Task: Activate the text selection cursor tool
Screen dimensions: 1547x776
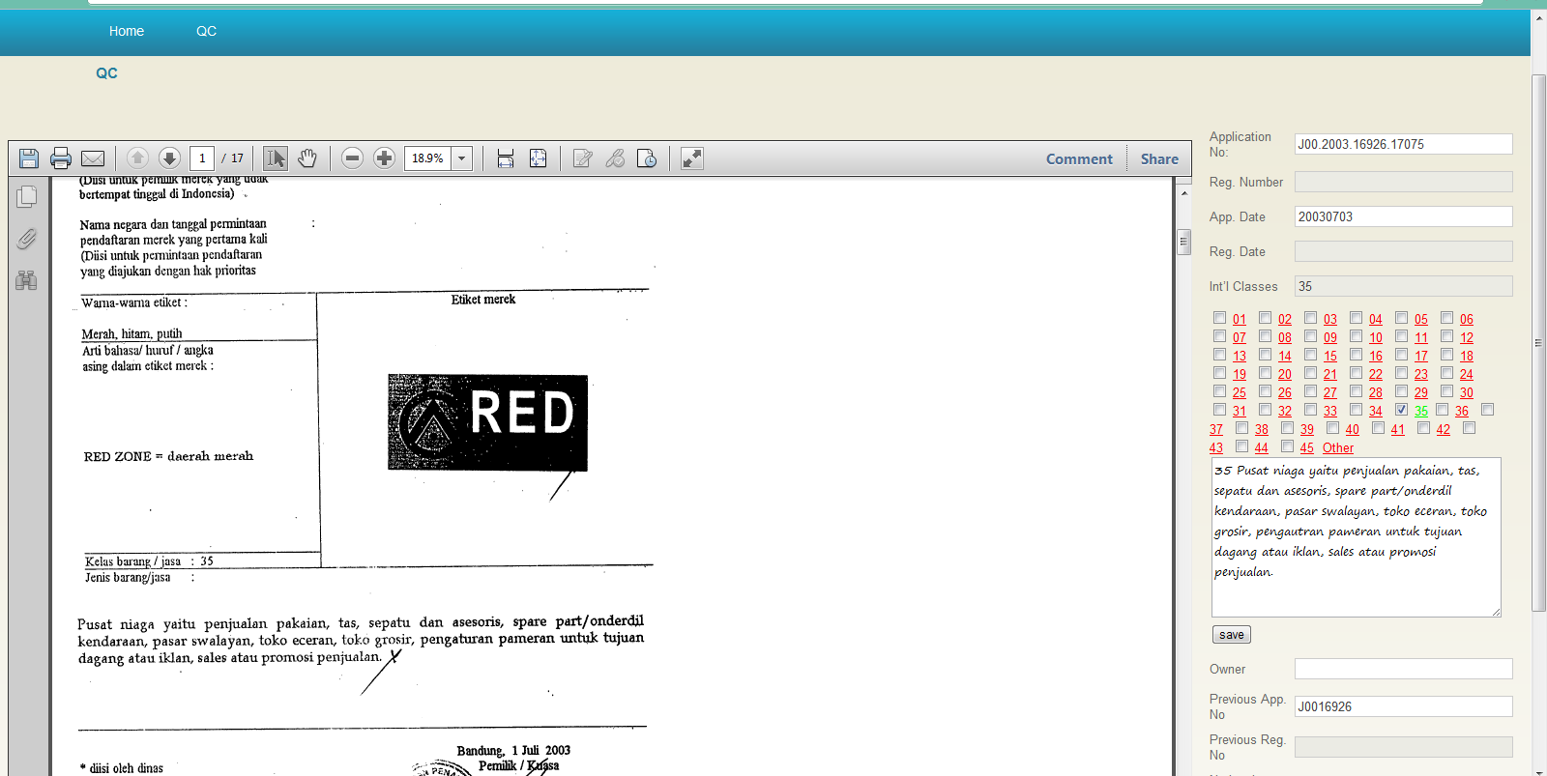Action: 276,158
